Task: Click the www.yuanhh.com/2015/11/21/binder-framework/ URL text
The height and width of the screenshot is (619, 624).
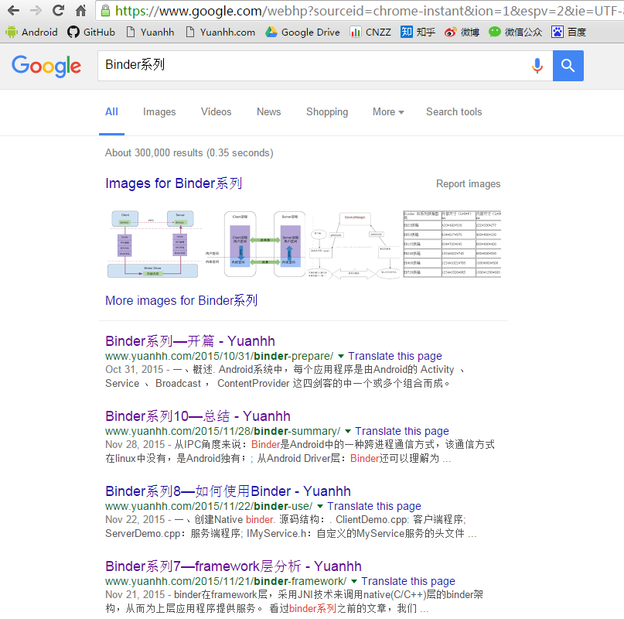Action: pos(226,581)
